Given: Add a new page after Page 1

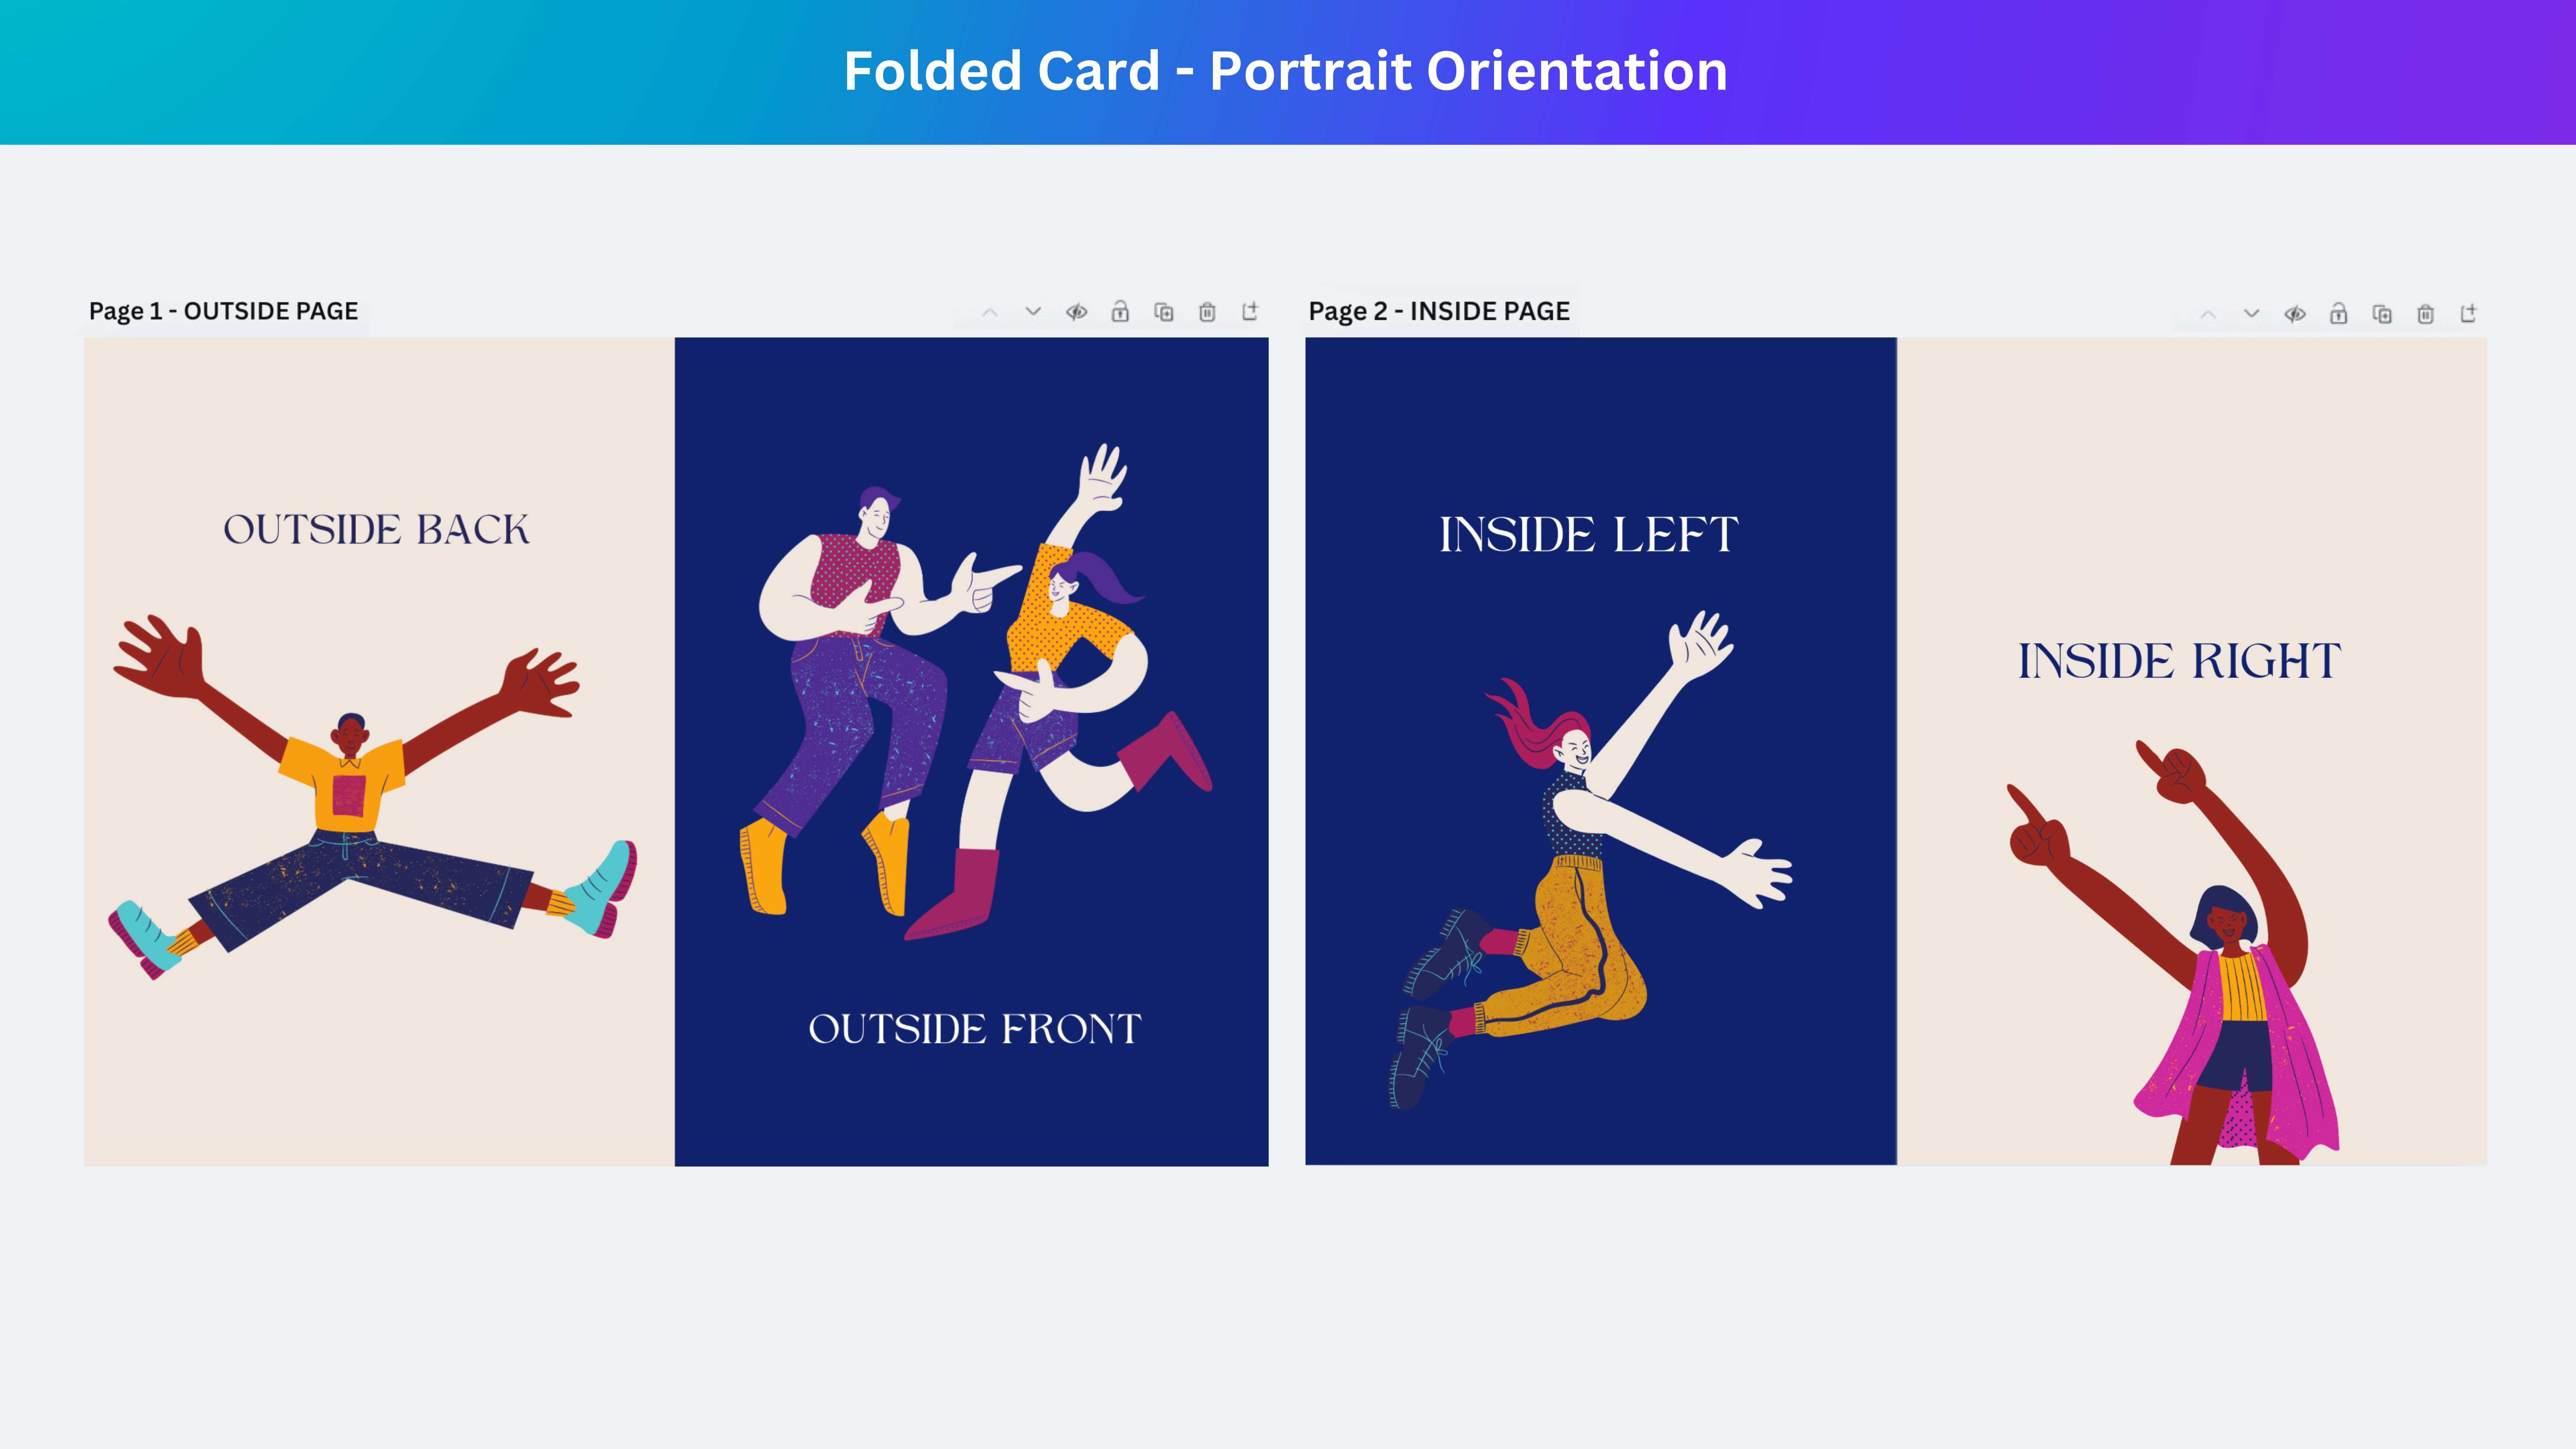Looking at the screenshot, I should pos(1250,311).
